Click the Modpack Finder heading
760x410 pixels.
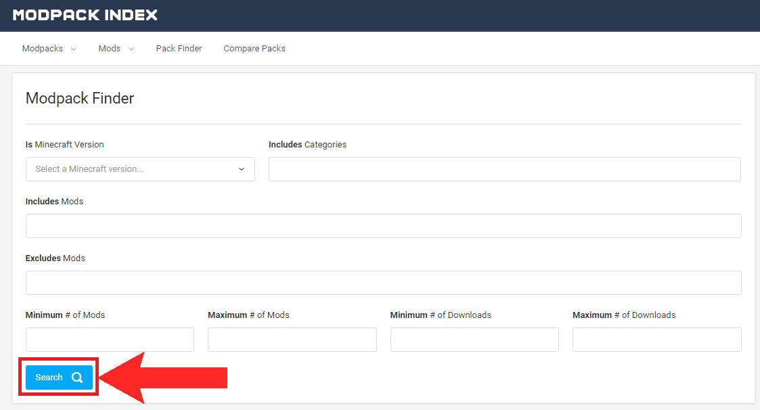pos(80,99)
